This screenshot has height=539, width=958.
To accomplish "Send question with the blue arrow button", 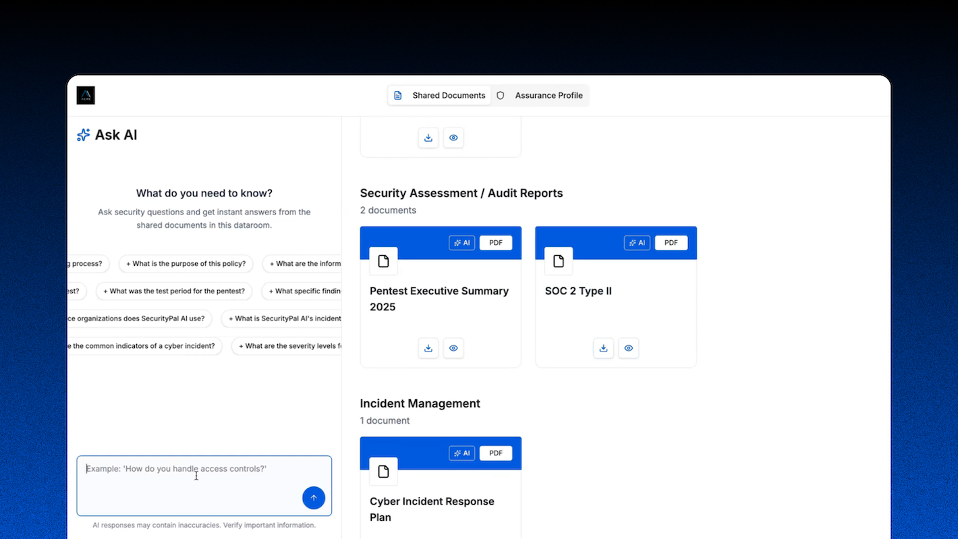I will [x=314, y=498].
